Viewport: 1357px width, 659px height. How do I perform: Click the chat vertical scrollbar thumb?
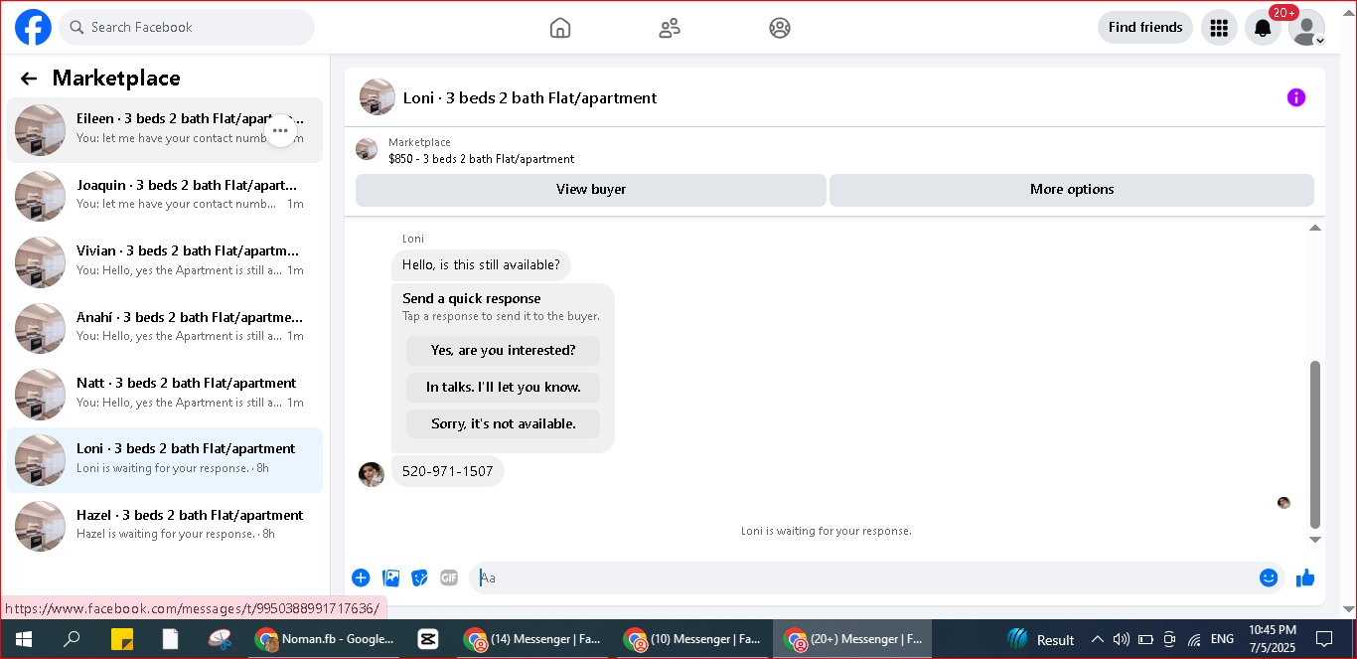tap(1315, 444)
